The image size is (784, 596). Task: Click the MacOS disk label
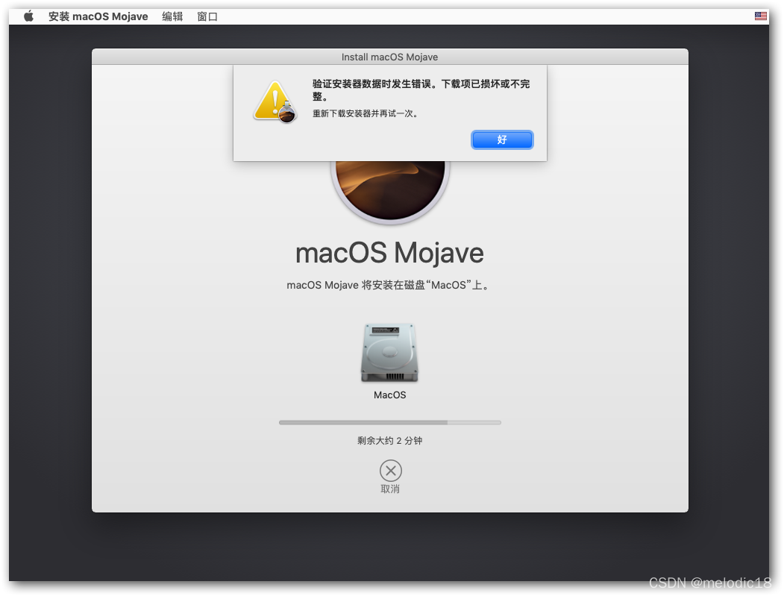(x=389, y=395)
